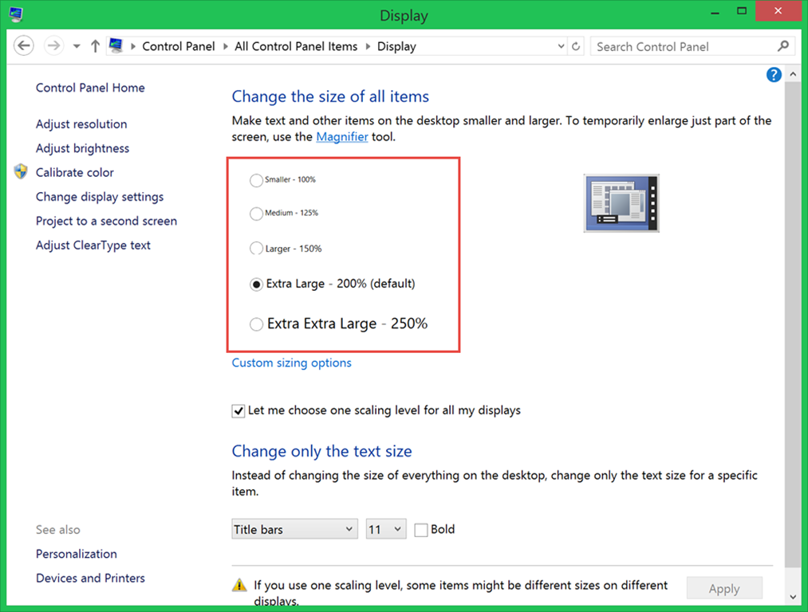Open the font size 11 dropdown
Viewport: 808px width, 612px height.
386,529
